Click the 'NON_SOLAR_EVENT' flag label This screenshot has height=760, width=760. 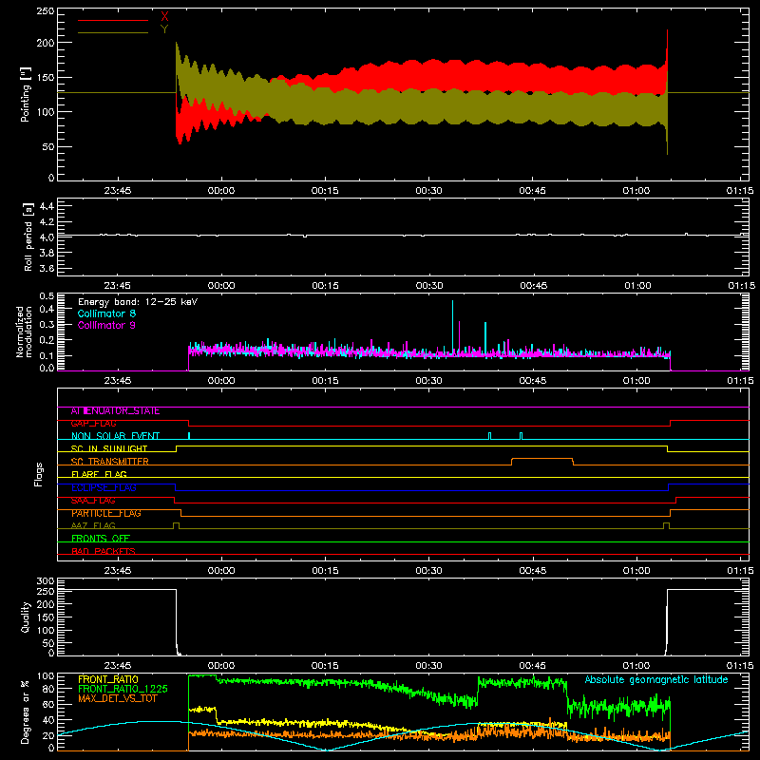(115, 436)
